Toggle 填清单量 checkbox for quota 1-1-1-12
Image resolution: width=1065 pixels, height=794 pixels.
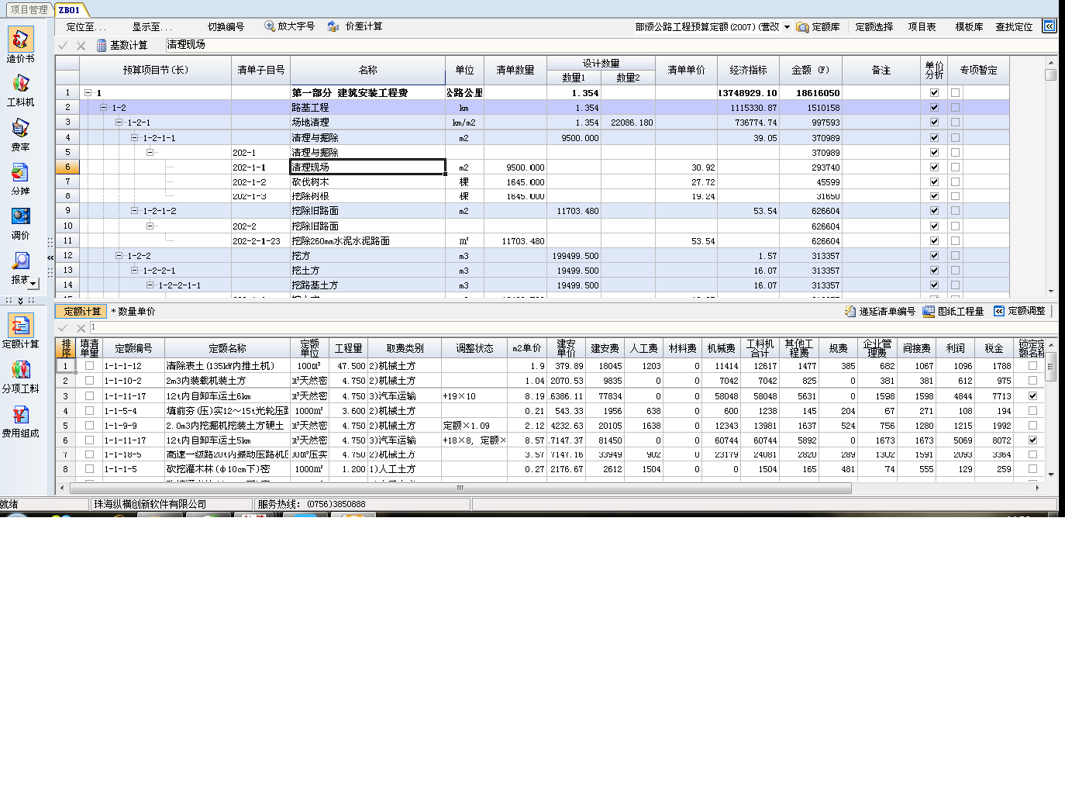click(x=89, y=366)
